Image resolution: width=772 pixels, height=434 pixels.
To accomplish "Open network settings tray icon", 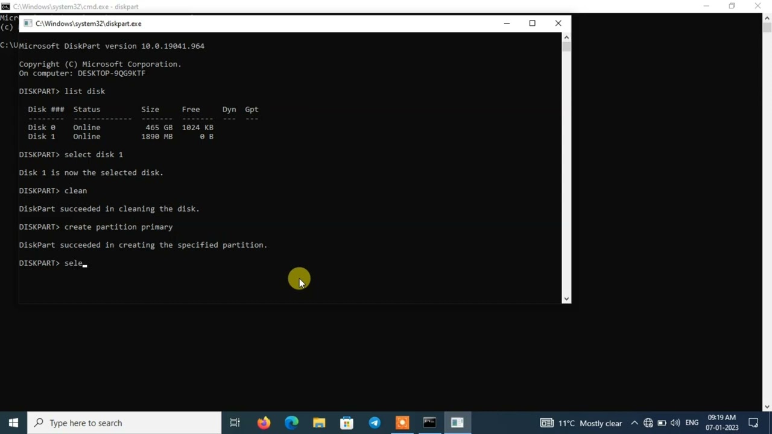I will click(x=648, y=423).
